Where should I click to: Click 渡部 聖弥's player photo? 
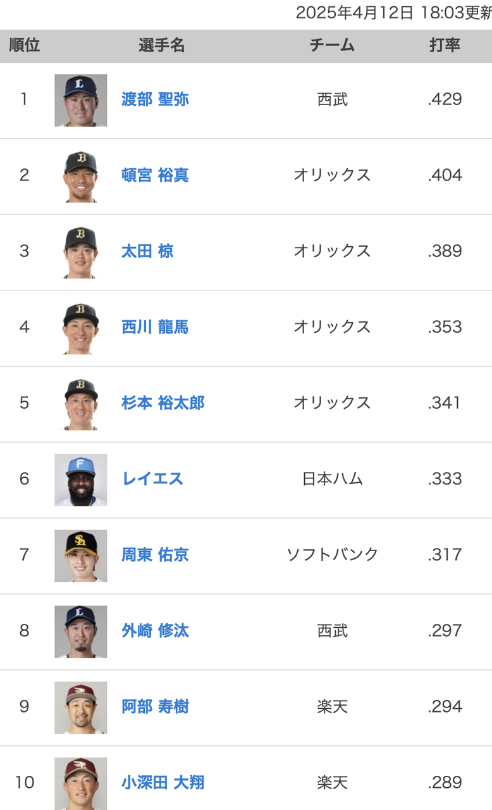[80, 100]
